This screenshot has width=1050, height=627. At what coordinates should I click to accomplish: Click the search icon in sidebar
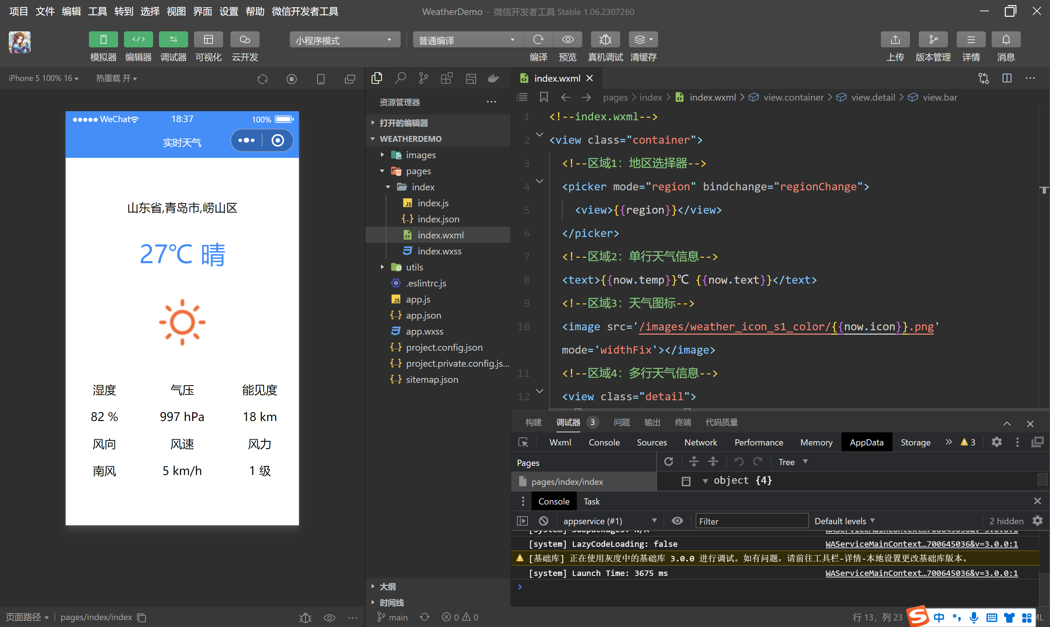click(x=400, y=78)
